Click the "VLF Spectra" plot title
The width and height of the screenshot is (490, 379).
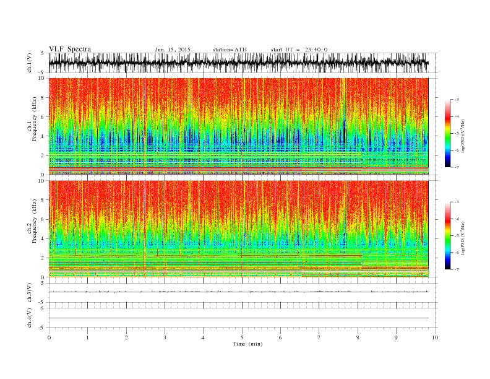point(70,49)
